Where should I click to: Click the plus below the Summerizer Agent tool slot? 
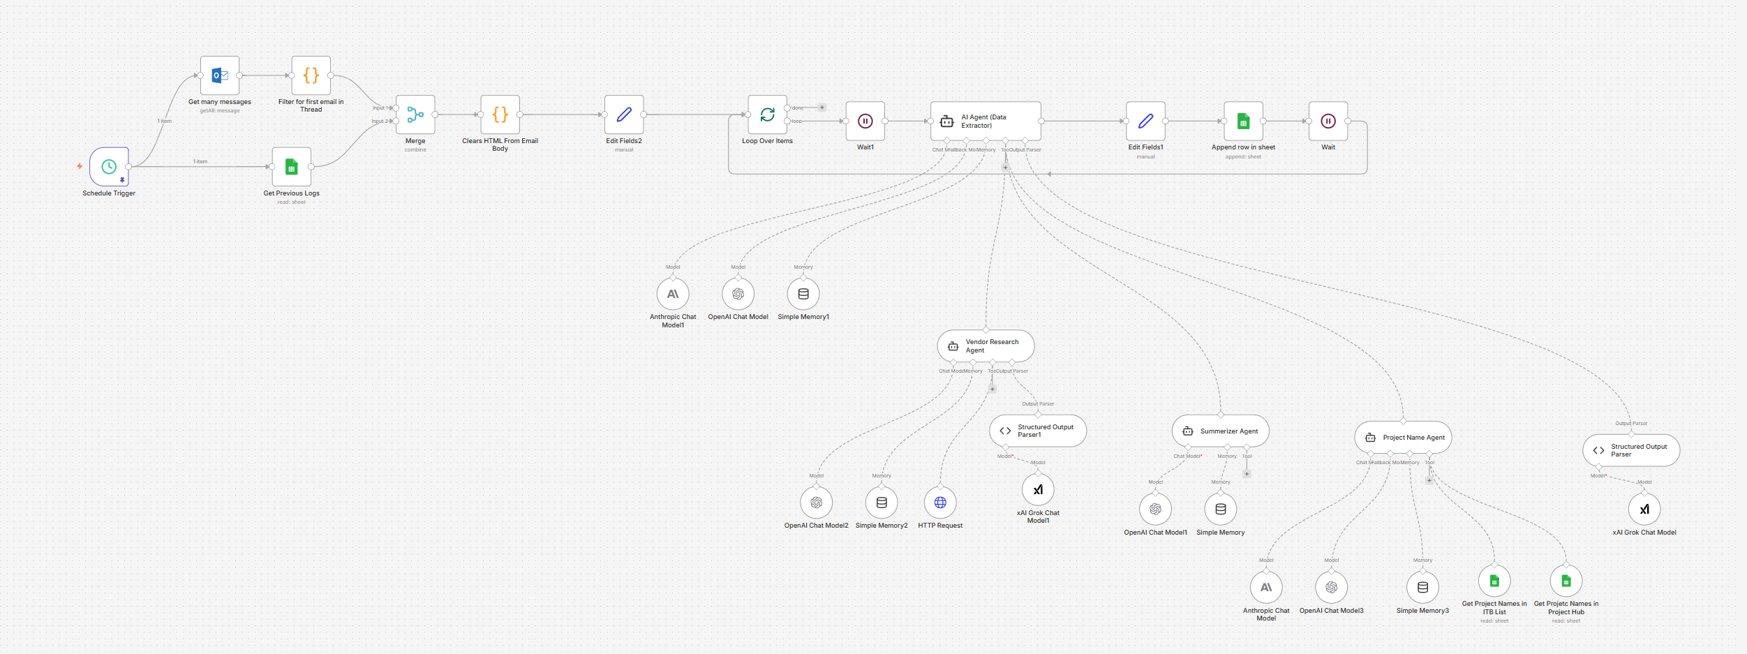1247,473
